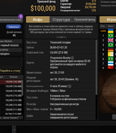The height and width of the screenshot is (133, 116).
Task: Select row with 122,949 (136.6BB) chips
Action: coord(11,86)
